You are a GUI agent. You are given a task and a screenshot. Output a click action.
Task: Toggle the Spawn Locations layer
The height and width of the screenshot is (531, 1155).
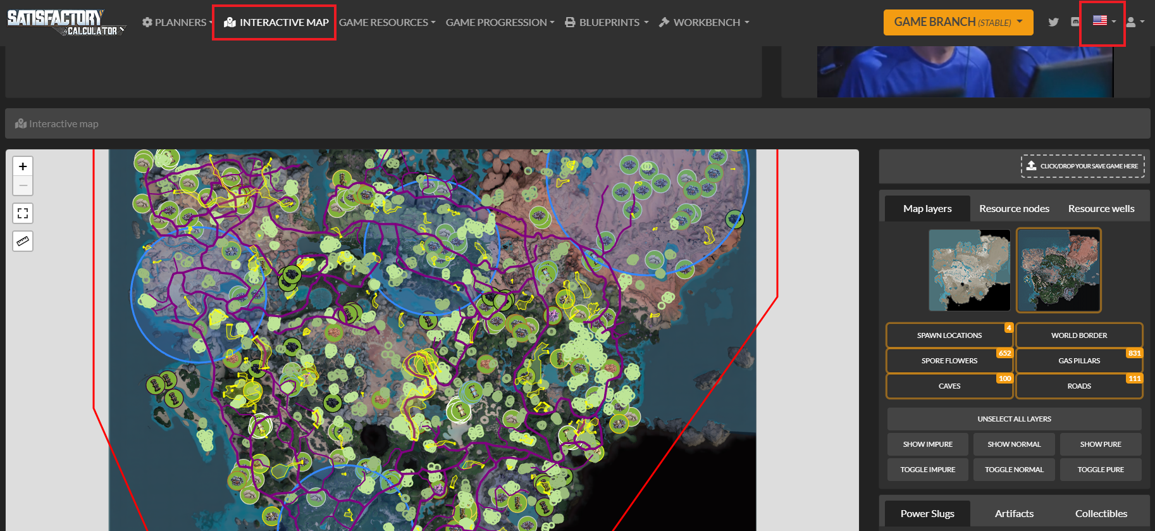click(x=949, y=335)
